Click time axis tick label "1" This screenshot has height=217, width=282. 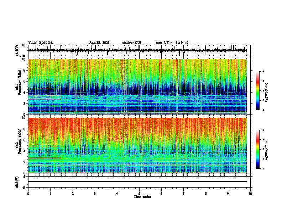50,194
